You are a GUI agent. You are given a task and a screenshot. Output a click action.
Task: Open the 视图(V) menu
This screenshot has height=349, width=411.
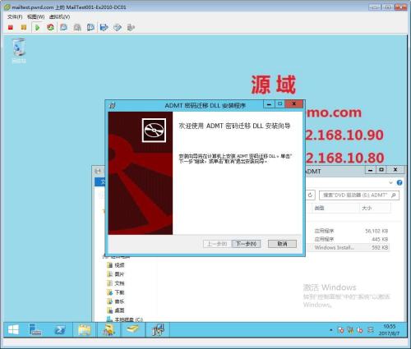click(x=35, y=17)
